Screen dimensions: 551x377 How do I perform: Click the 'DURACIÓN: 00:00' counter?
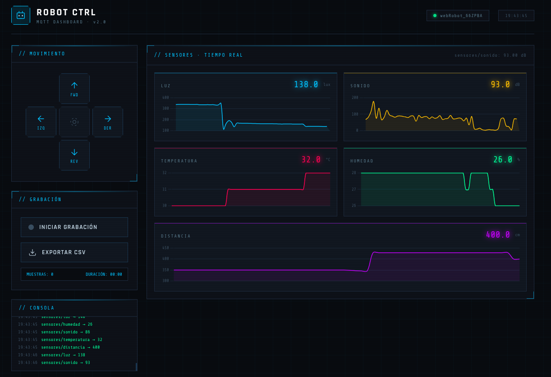pos(104,274)
